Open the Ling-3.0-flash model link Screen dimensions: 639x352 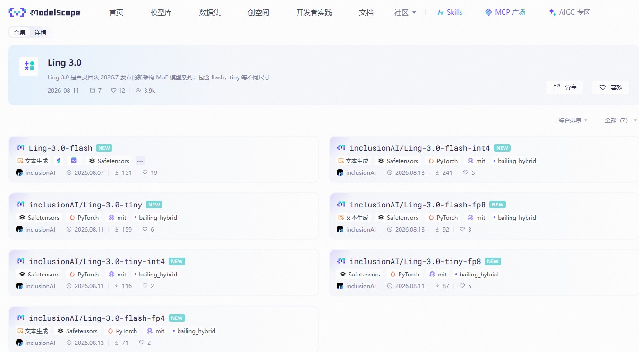[60, 148]
